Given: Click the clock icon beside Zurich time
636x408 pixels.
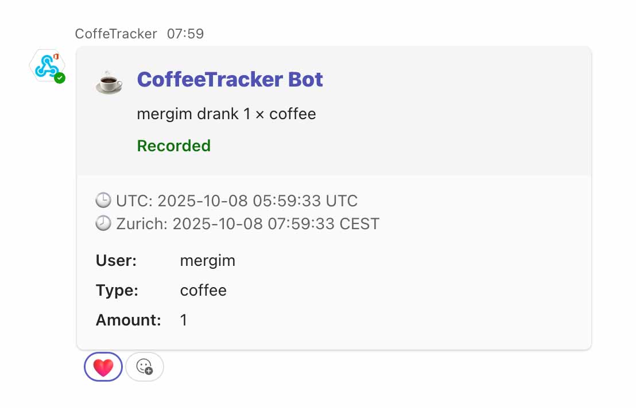Looking at the screenshot, I should point(103,223).
